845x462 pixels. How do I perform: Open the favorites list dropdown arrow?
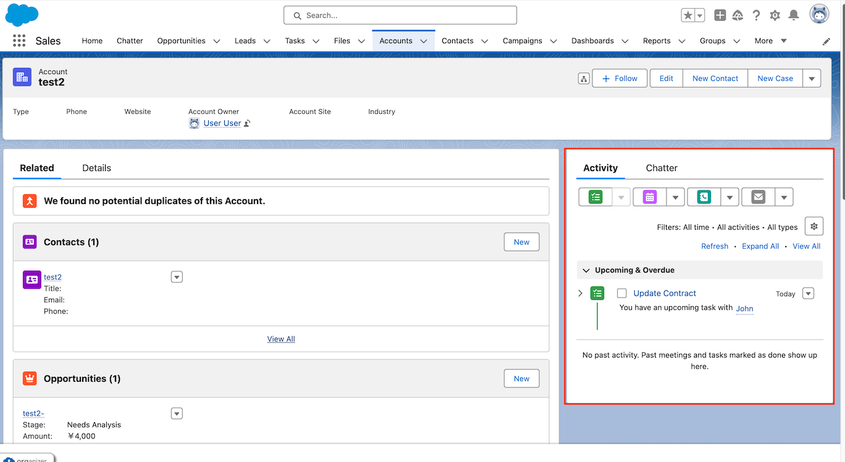(700, 15)
